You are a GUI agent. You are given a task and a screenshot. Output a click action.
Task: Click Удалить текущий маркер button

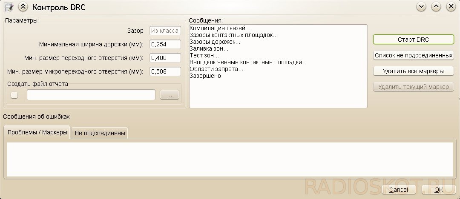point(413,87)
